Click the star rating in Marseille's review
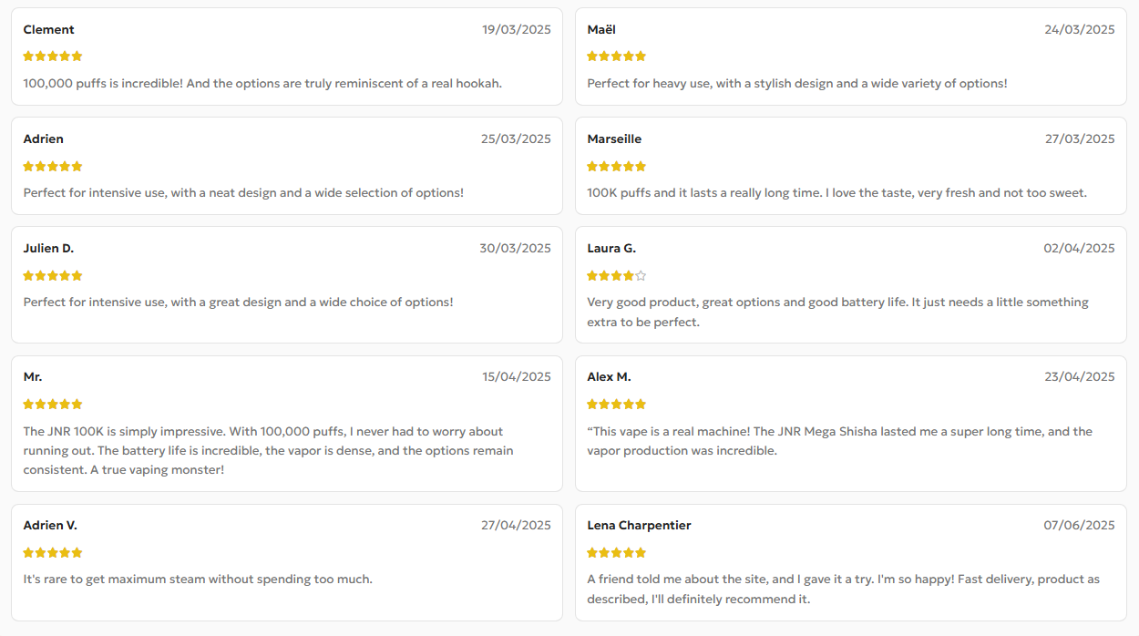The width and height of the screenshot is (1139, 636). (x=616, y=167)
